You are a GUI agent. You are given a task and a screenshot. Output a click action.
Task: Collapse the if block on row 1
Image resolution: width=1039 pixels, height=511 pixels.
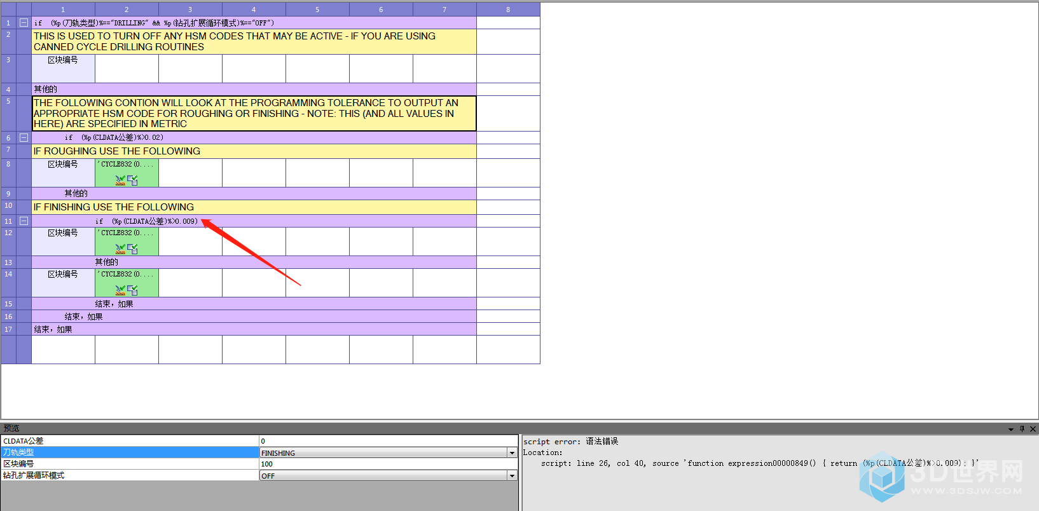tap(24, 22)
